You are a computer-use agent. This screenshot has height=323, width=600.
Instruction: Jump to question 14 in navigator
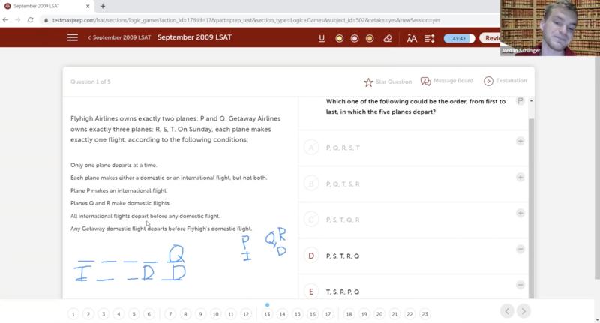pyautogui.click(x=282, y=314)
